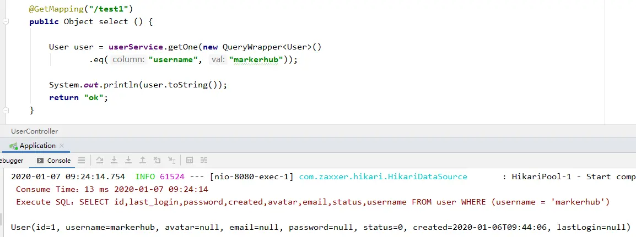Click the Run to Cursor icon
Screen dimensions: 636x237
click(x=171, y=160)
